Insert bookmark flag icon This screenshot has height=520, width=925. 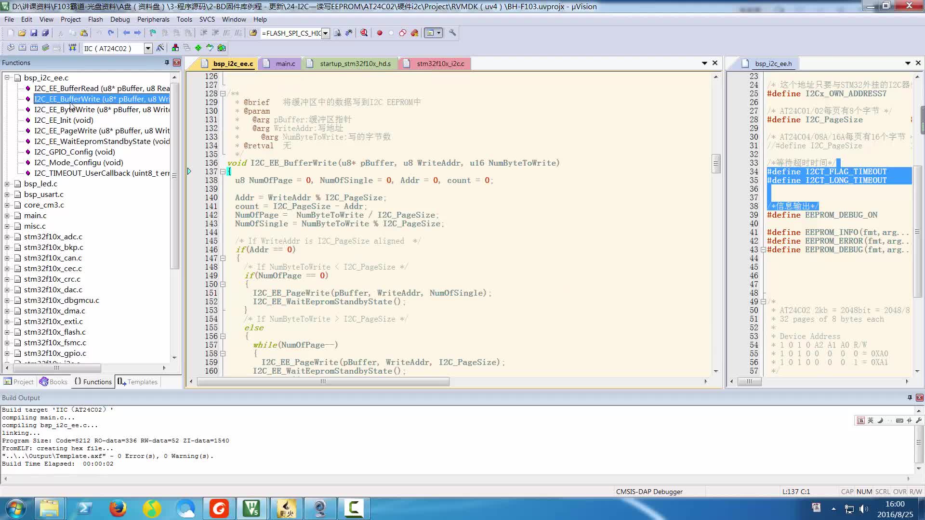point(153,33)
